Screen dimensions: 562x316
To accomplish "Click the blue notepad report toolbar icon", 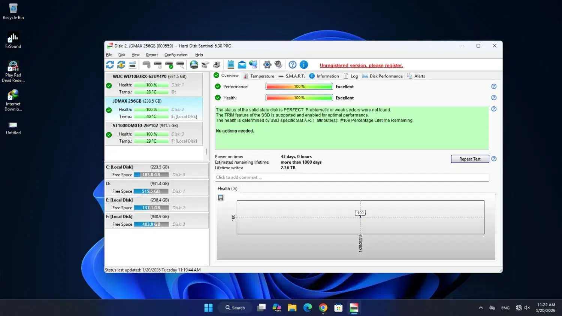I will pyautogui.click(x=231, y=65).
